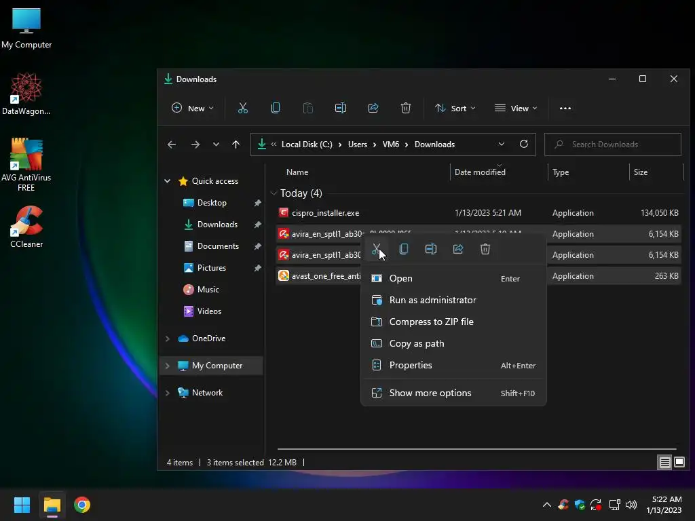Open the Sort dropdown menu

(455, 108)
